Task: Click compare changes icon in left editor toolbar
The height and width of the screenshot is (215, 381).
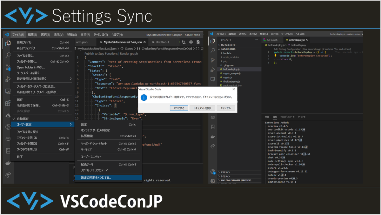Action: 184,42
